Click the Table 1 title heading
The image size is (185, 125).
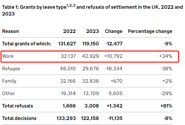tap(92, 10)
